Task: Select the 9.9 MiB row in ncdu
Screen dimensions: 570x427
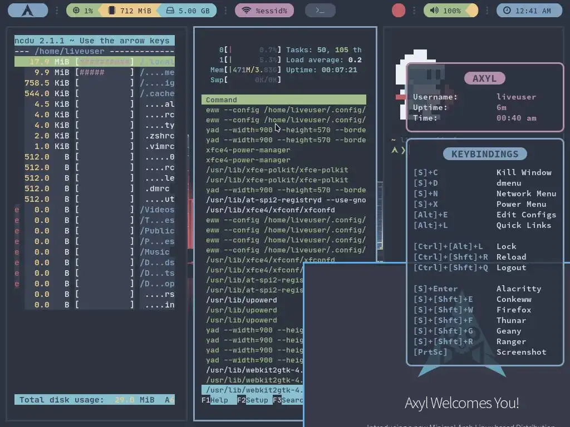Action: (x=95, y=72)
